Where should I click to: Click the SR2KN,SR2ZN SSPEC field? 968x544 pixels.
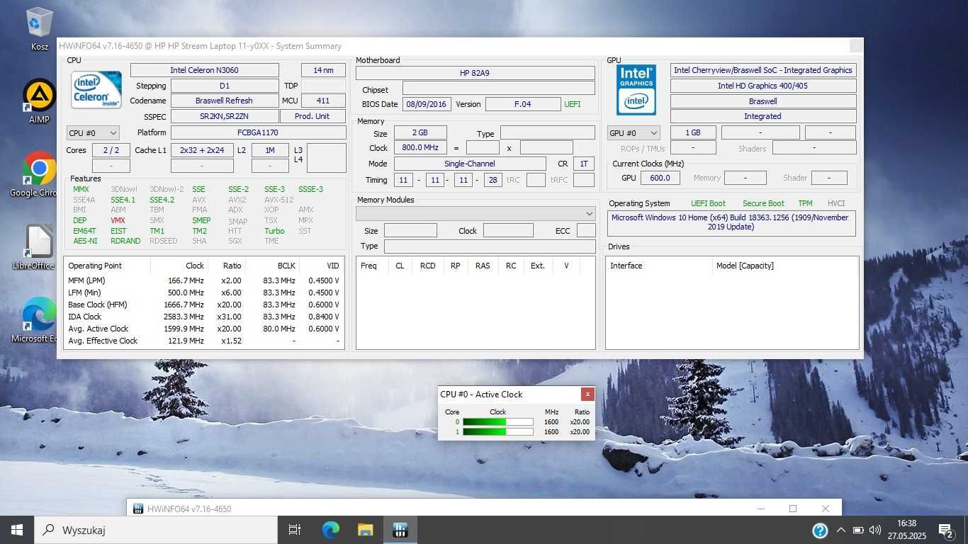coord(225,116)
